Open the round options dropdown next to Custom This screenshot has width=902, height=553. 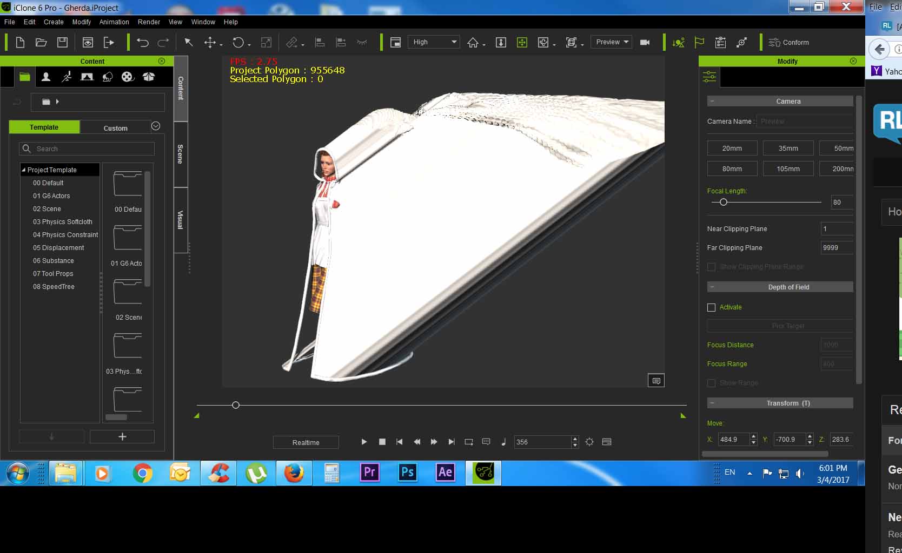pos(156,126)
